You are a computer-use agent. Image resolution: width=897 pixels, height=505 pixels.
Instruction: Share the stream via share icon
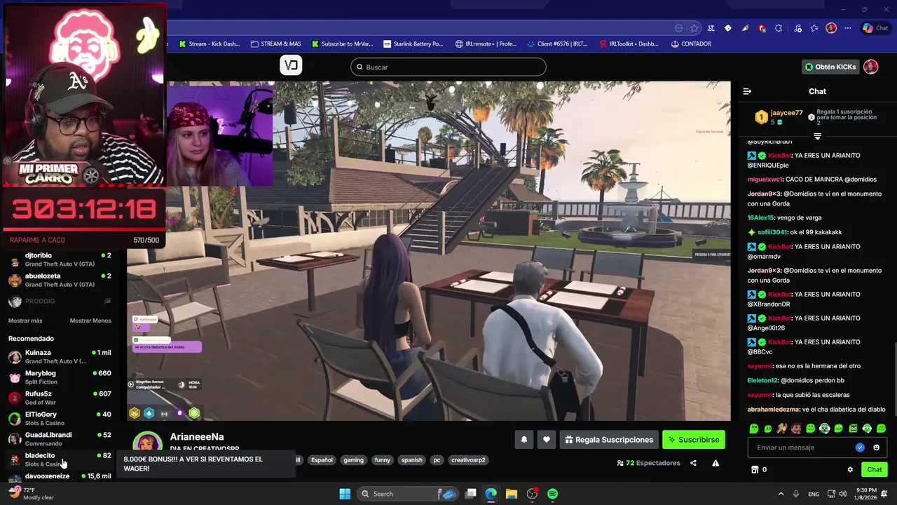pos(693,463)
